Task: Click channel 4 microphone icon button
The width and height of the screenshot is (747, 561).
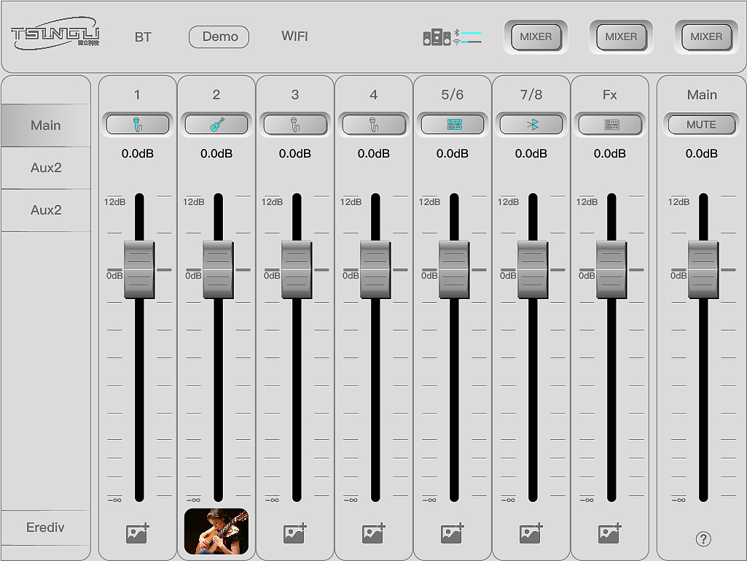Action: point(373,125)
